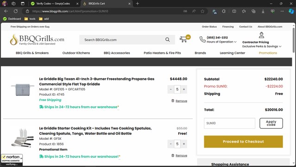Open the Le Griddle Big Texan product title
Screen dimensions: 296x167
coord(97,81)
